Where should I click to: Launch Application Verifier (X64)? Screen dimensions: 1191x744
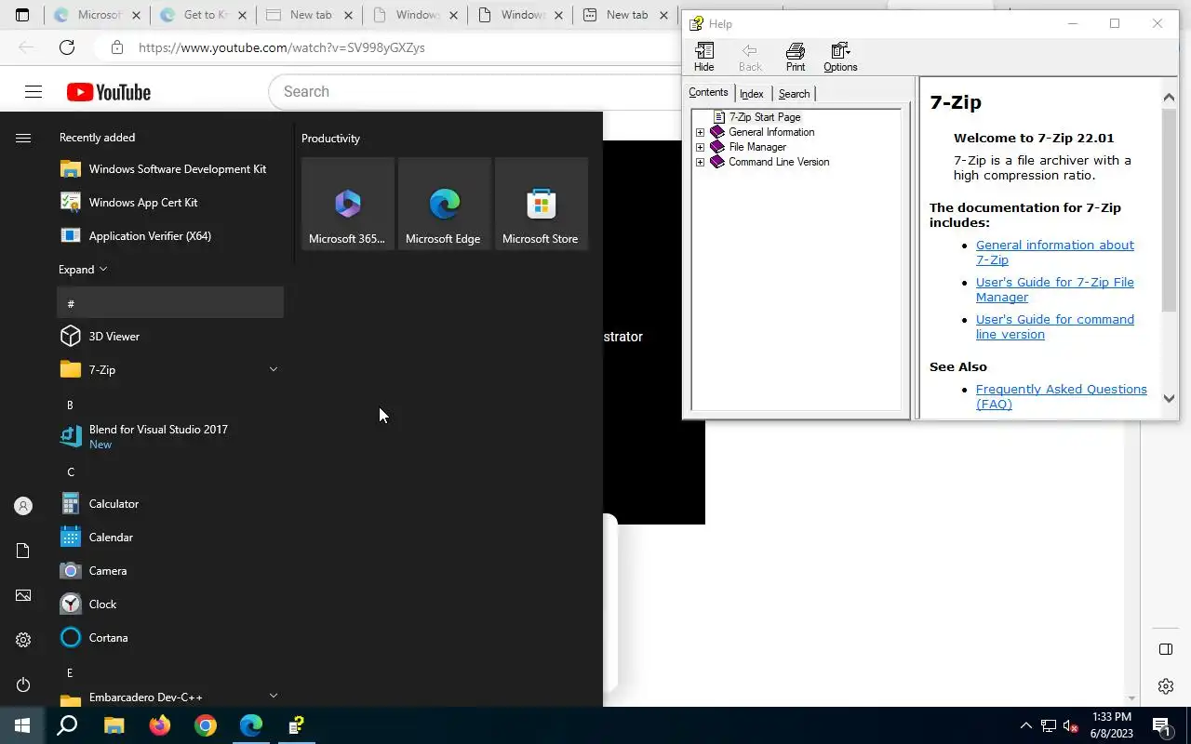click(x=171, y=236)
